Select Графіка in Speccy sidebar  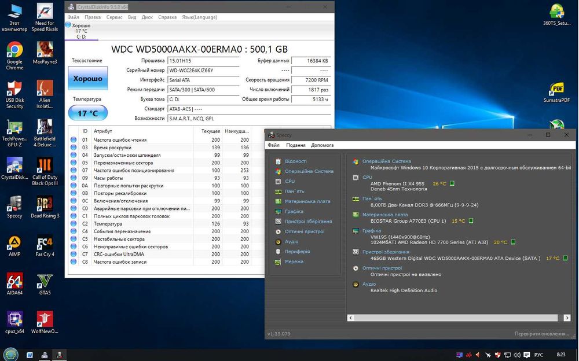(294, 211)
